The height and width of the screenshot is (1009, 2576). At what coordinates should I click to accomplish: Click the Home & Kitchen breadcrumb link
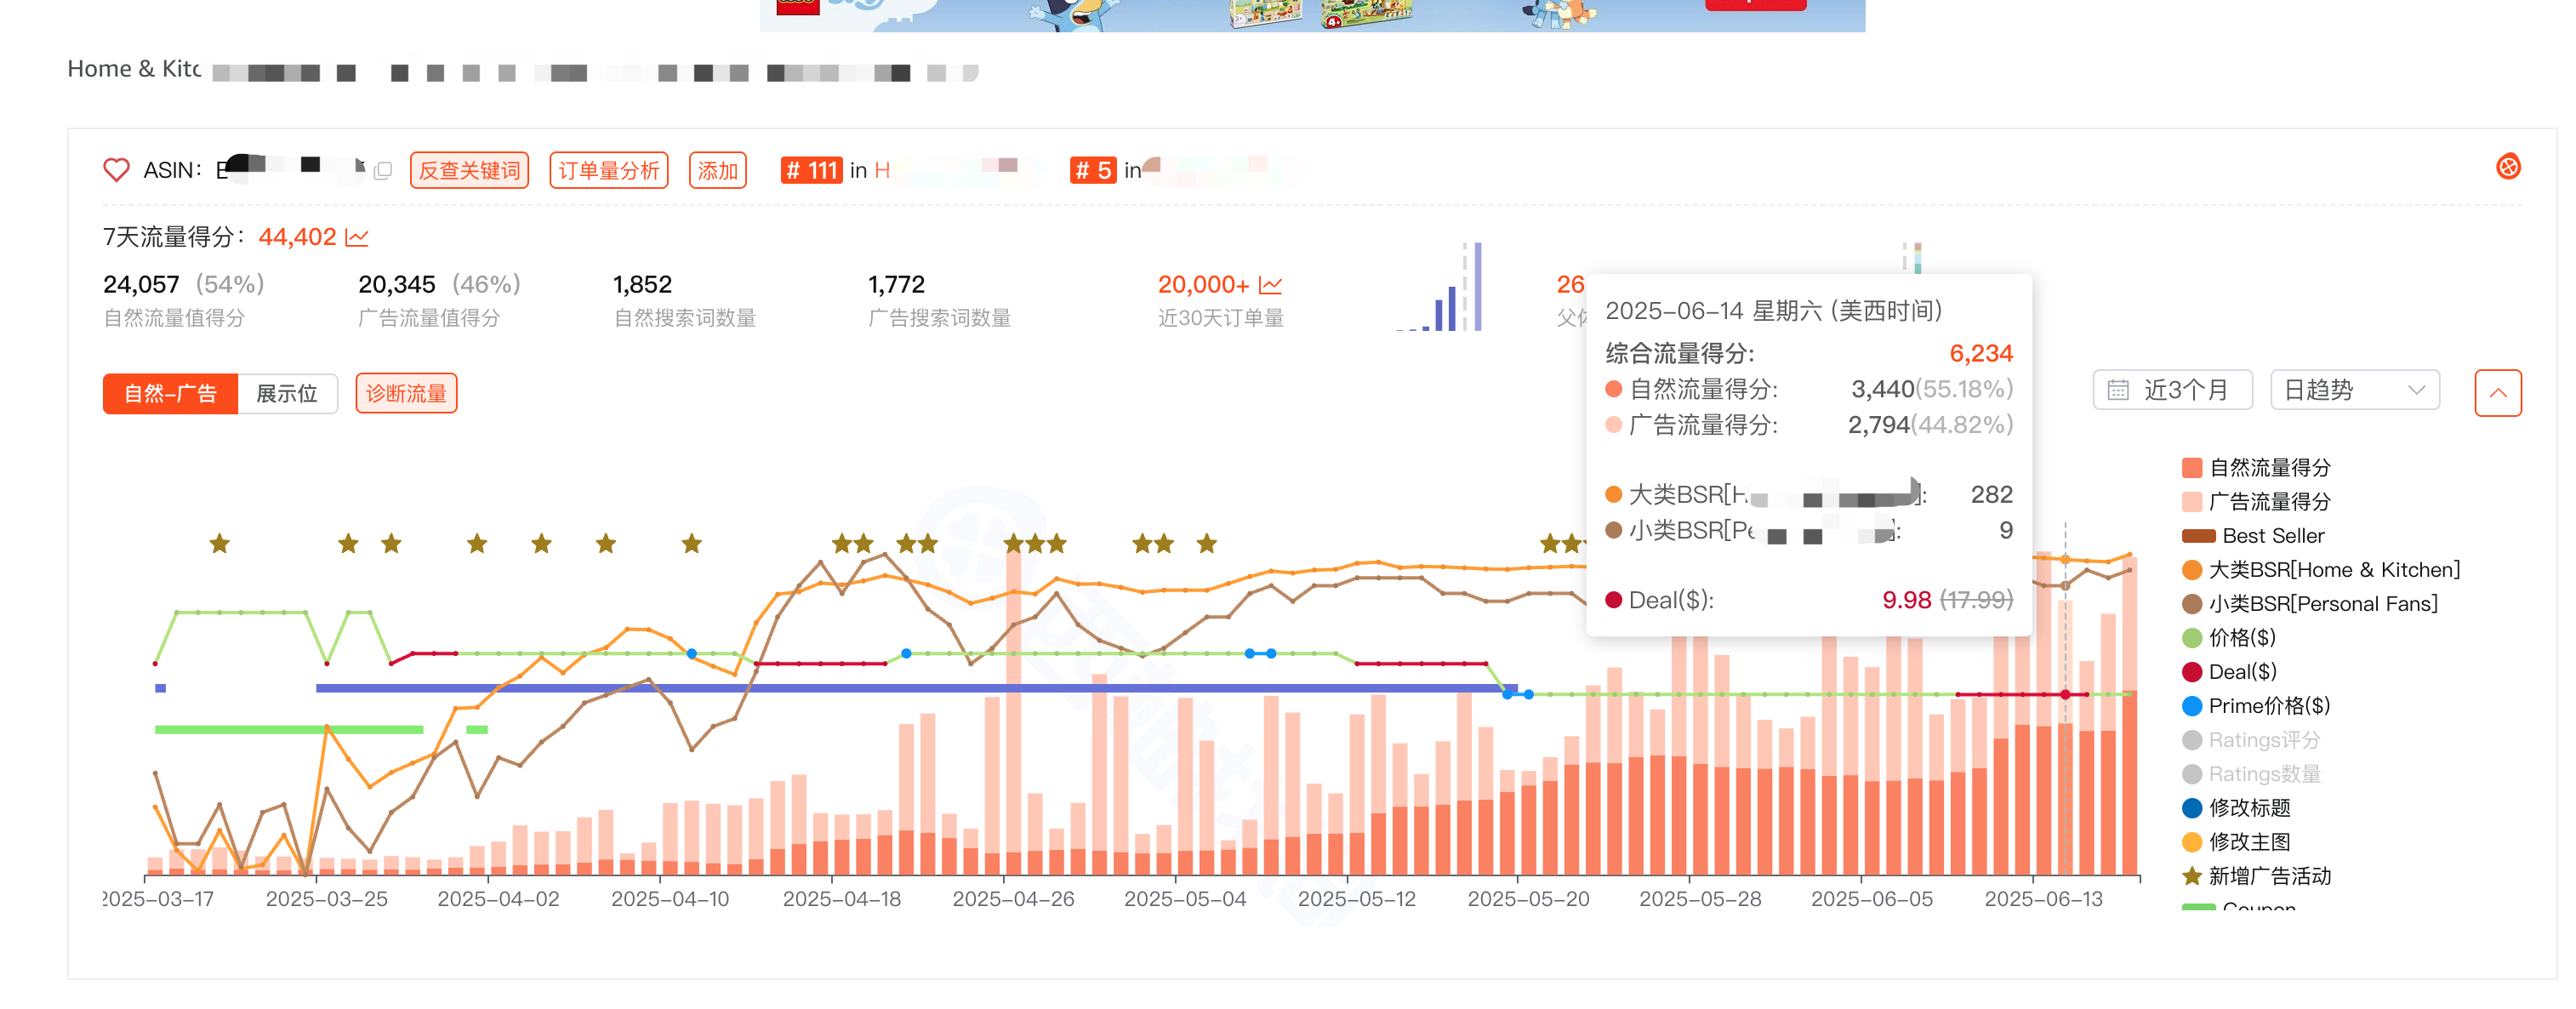pyautogui.click(x=134, y=69)
